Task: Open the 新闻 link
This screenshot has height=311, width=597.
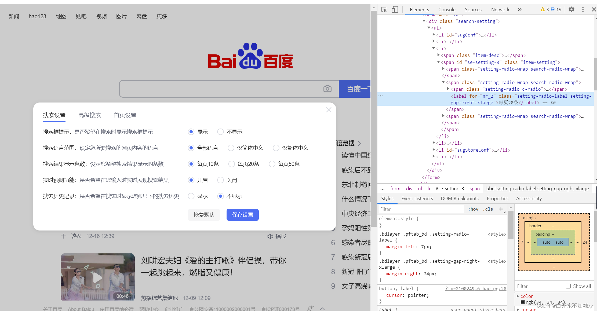Action: (x=14, y=16)
